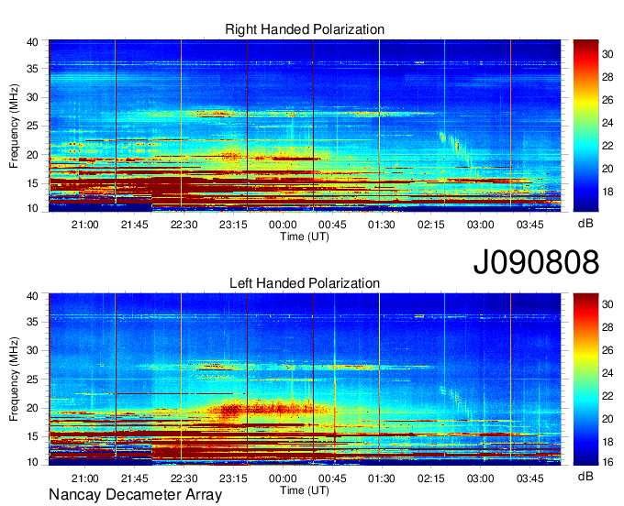Screen dimensions: 624x506
Task: Click the 'Time (UT)' label under top plot
Action: [305, 236]
